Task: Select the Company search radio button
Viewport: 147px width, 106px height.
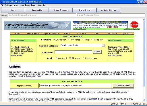Action: pyautogui.click(x=92, y=40)
